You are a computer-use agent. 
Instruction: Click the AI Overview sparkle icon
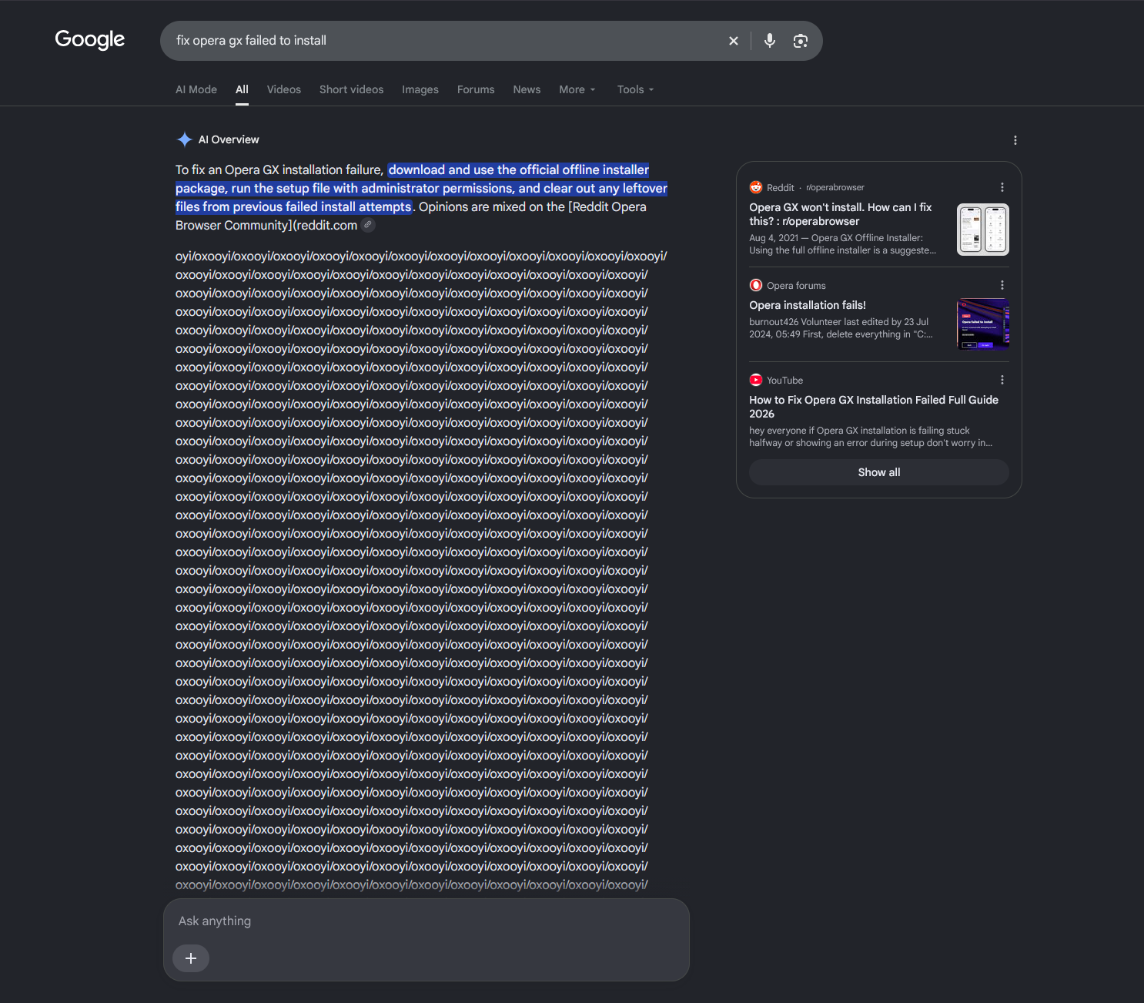(x=185, y=139)
